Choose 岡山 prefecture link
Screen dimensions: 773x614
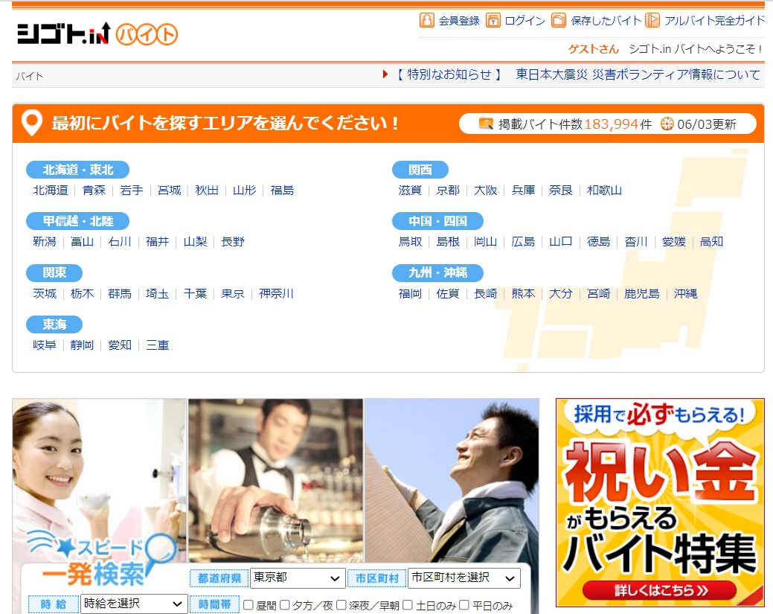pos(486,242)
